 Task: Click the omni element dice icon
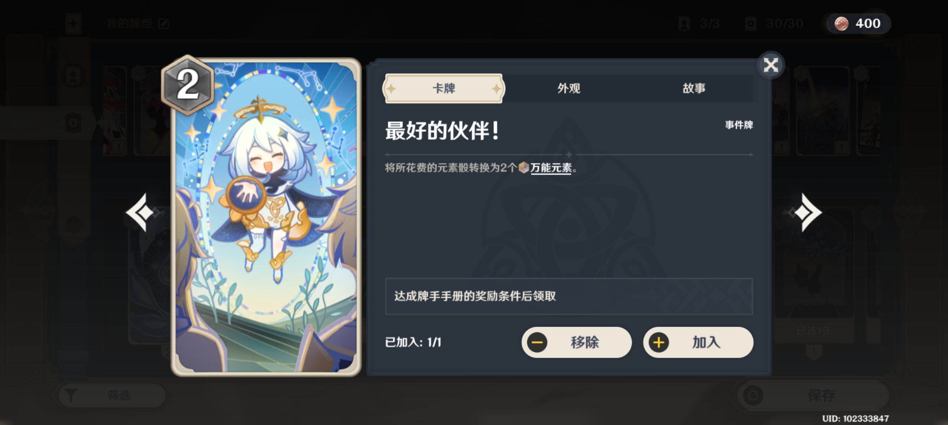click(x=524, y=168)
